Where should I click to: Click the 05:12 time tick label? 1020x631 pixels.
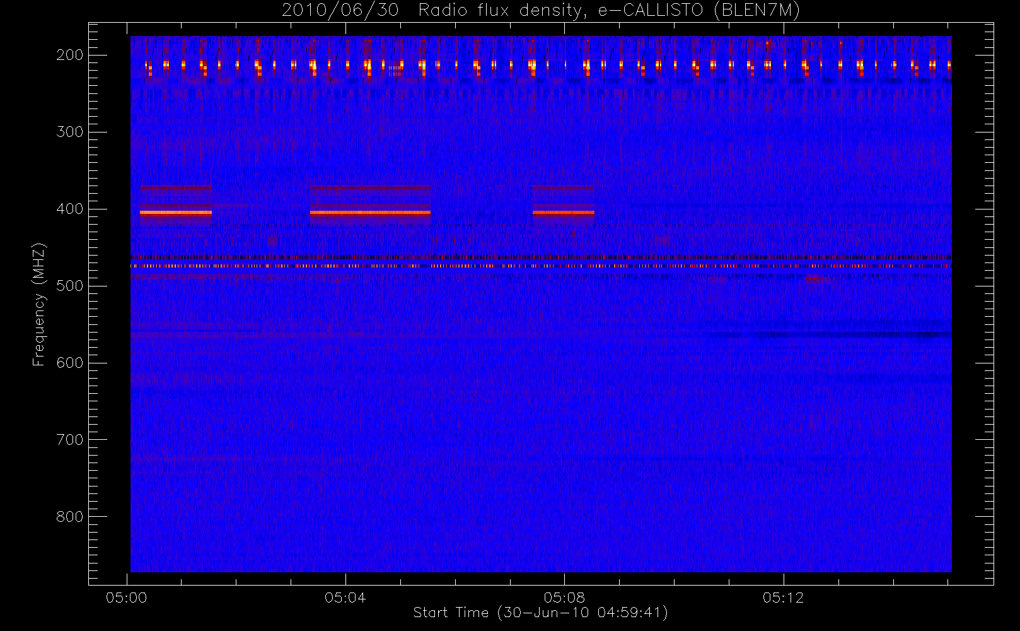pos(783,598)
